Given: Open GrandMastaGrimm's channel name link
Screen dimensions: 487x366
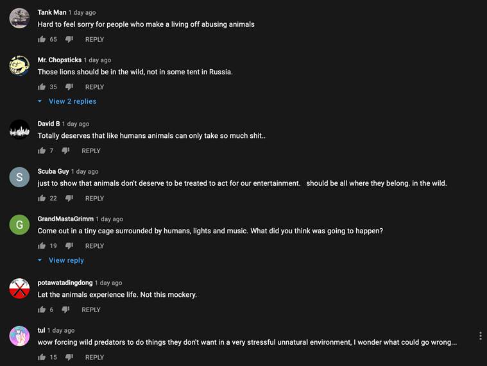Looking at the screenshot, I should [65, 219].
